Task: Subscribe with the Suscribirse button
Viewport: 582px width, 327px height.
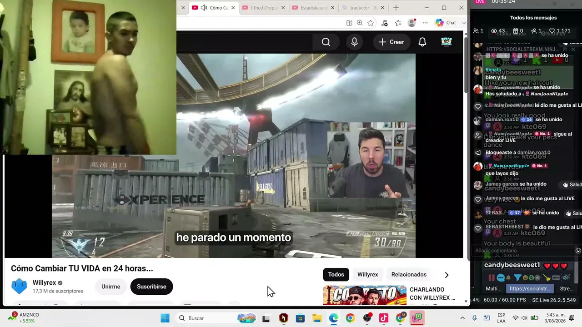Action: coord(151,287)
